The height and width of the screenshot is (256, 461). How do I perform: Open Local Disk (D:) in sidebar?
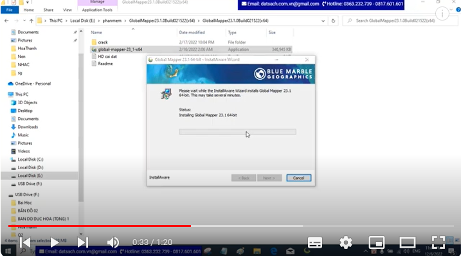[x=30, y=167]
